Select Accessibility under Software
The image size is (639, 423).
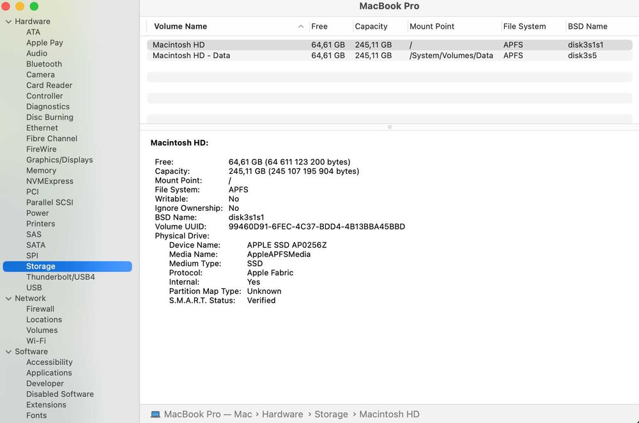[49, 362]
